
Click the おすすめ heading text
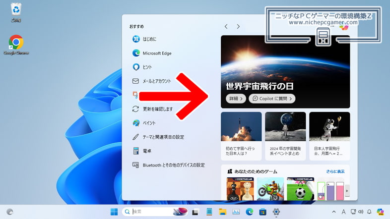(136, 26)
